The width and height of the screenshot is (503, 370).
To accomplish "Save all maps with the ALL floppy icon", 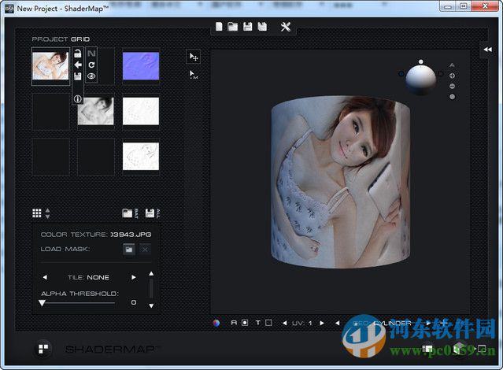I will 153,213.
